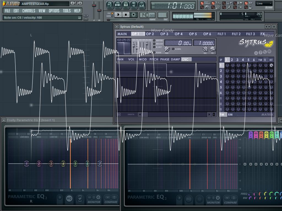This screenshot has width=282, height=211.
Task: Open the Playlist window from the toolbar
Action: 110,5
